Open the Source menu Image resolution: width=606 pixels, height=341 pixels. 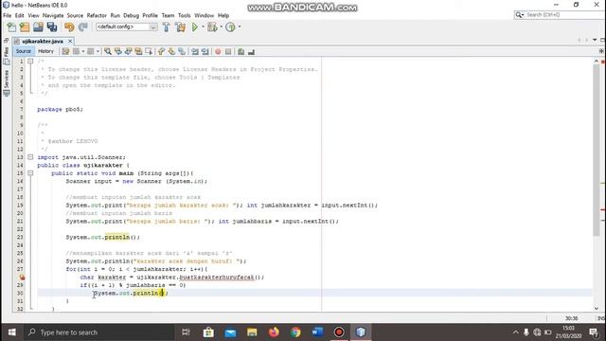point(75,15)
